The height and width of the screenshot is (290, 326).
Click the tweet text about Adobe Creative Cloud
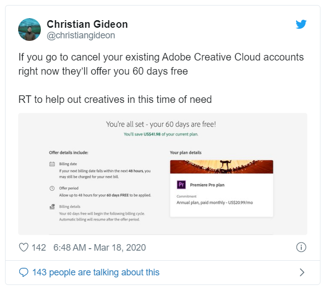tap(161, 64)
